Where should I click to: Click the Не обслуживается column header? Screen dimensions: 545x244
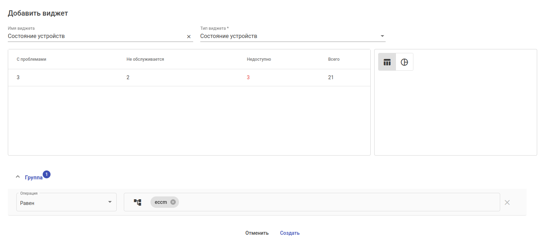click(145, 59)
